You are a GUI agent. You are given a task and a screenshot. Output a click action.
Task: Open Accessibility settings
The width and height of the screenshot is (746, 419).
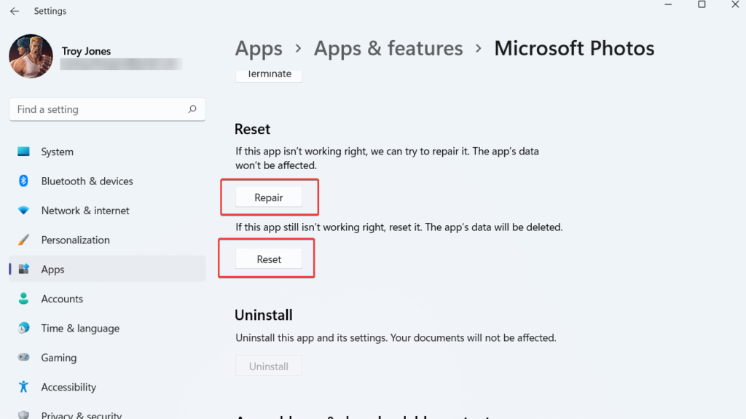107,387
